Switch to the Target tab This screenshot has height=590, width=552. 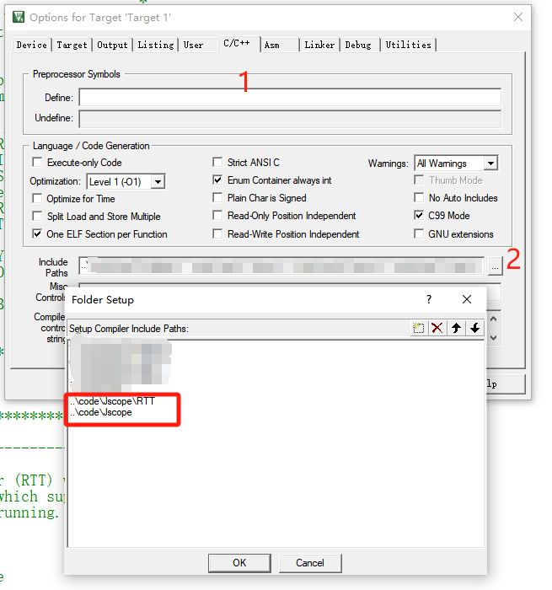click(72, 45)
